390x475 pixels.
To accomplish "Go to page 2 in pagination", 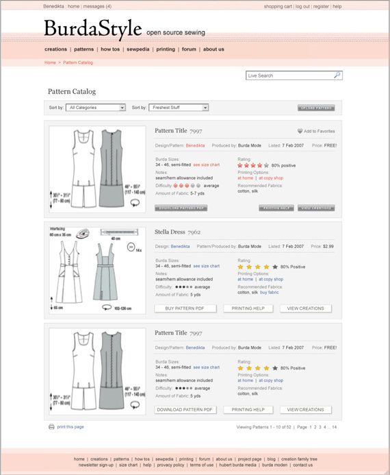I will coord(315,427).
